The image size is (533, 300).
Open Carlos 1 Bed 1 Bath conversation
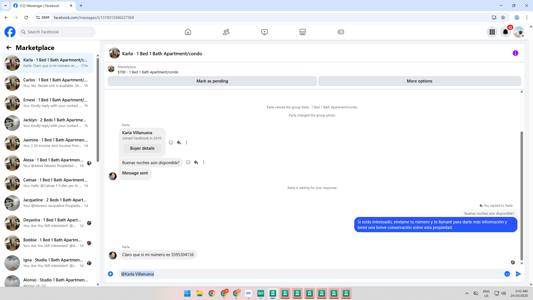point(48,83)
